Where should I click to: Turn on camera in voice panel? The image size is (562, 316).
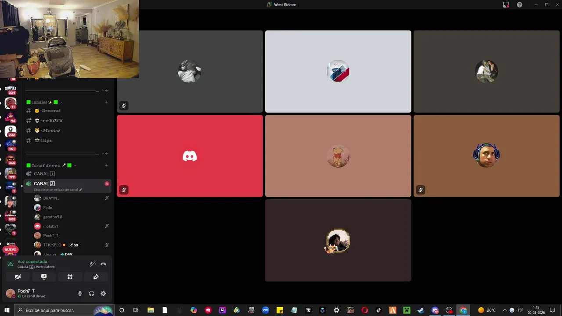(x=18, y=277)
